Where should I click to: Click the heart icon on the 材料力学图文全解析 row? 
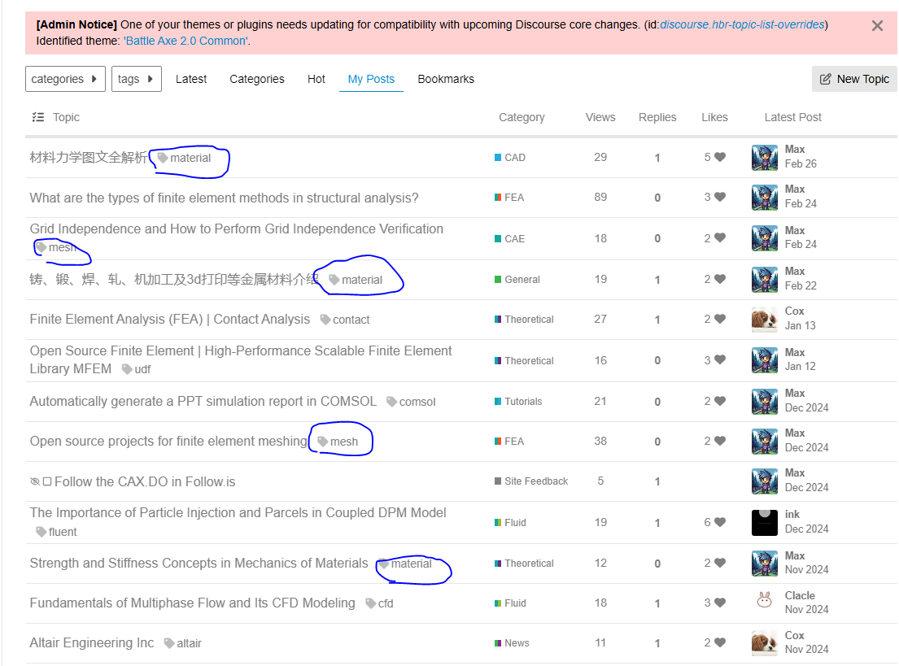[720, 157]
